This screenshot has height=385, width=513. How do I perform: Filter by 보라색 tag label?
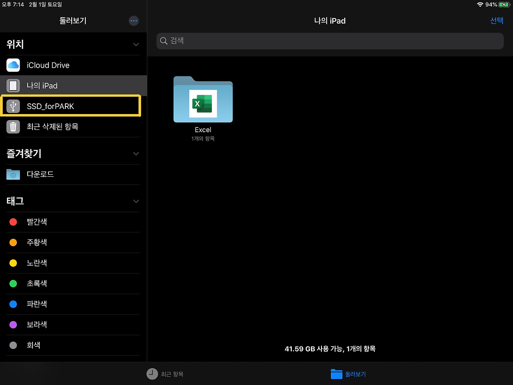coord(37,325)
